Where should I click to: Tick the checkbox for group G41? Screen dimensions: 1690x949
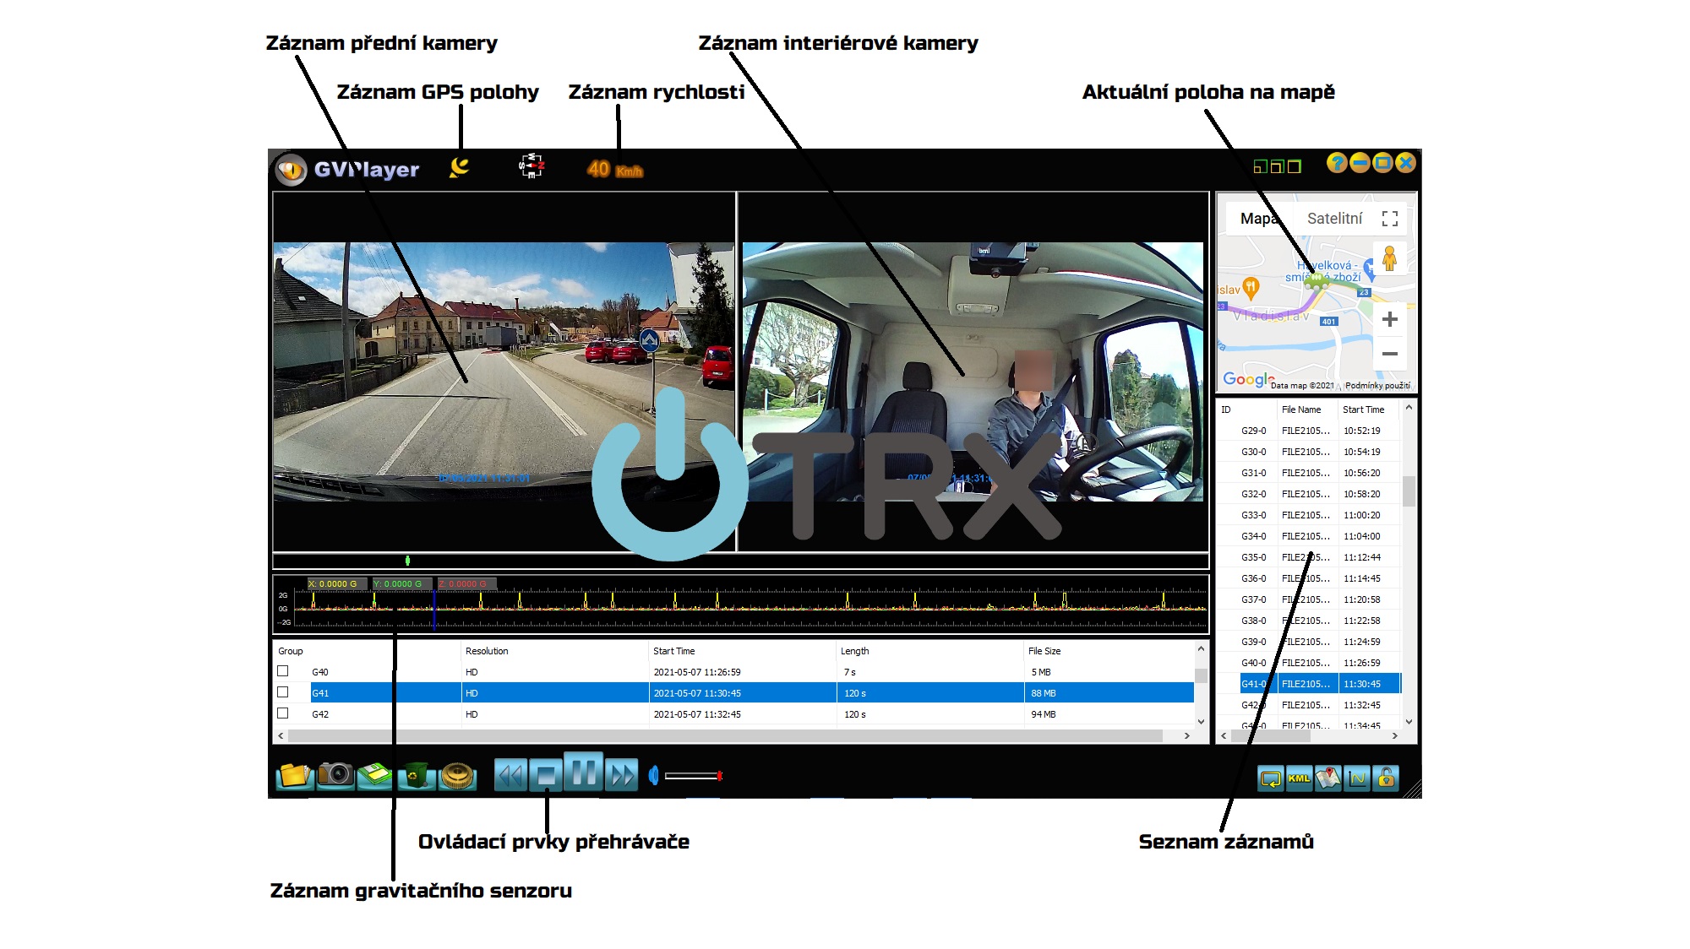point(283,692)
